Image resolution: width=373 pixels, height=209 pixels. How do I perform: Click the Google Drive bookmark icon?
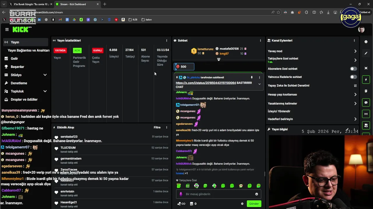74,20
